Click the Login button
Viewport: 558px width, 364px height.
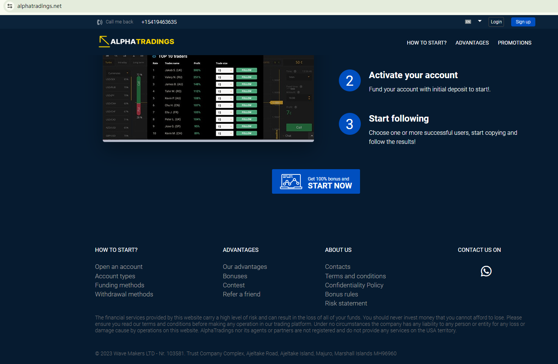point(496,22)
